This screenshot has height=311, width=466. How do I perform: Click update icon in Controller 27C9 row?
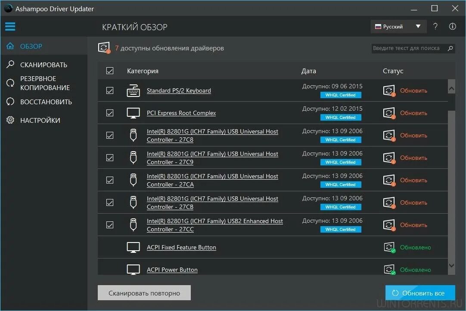pos(389,158)
